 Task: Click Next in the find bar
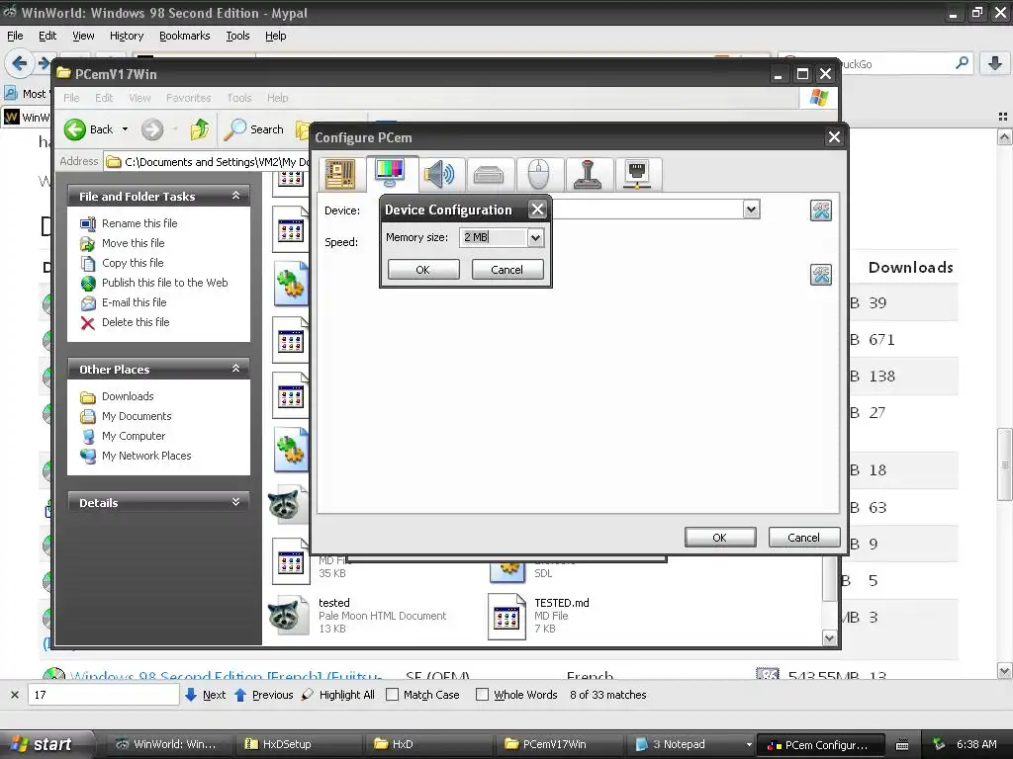pos(206,695)
